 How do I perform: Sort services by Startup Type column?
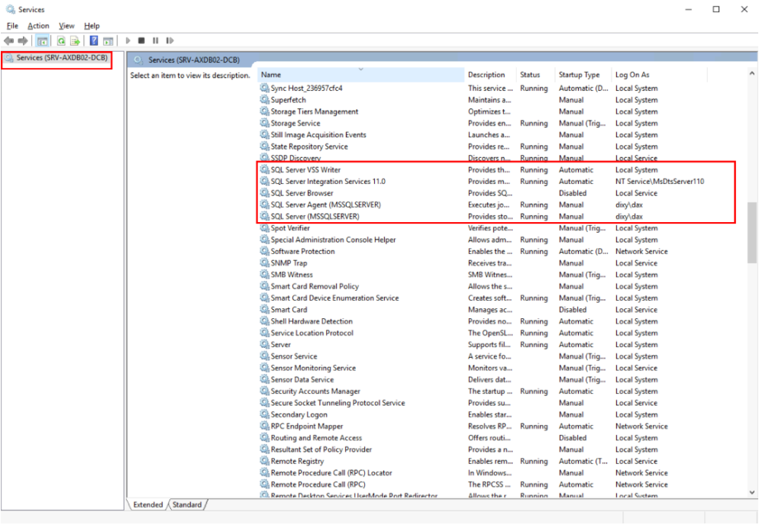pos(579,75)
